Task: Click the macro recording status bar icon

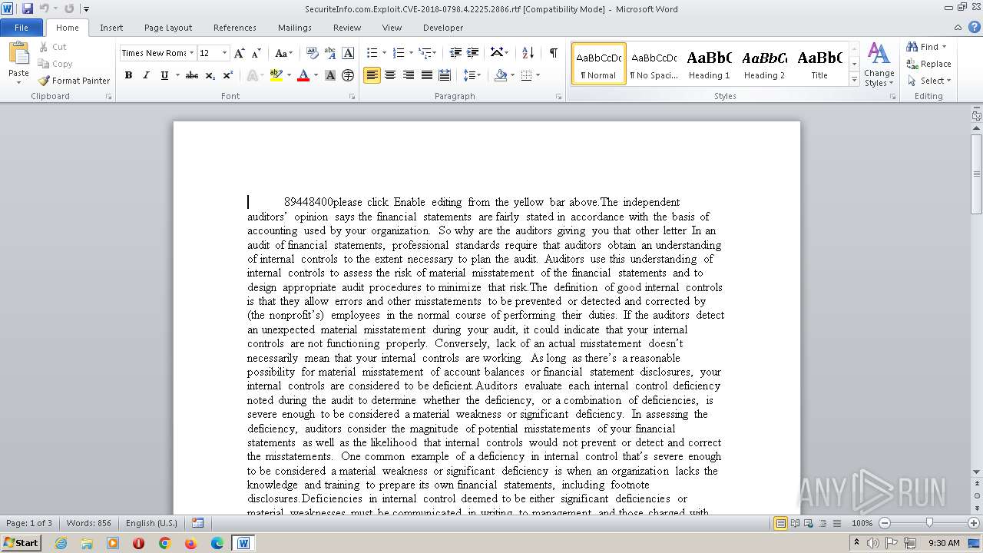Action: [198, 523]
